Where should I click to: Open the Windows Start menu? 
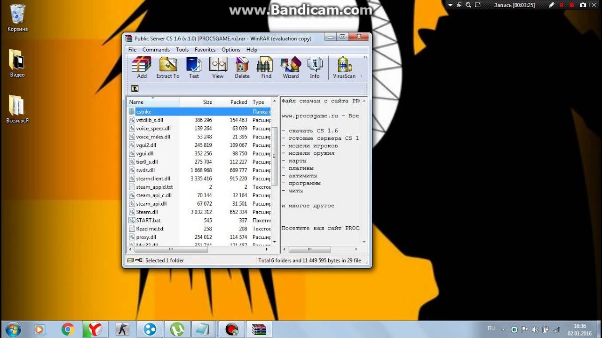pos(13,330)
